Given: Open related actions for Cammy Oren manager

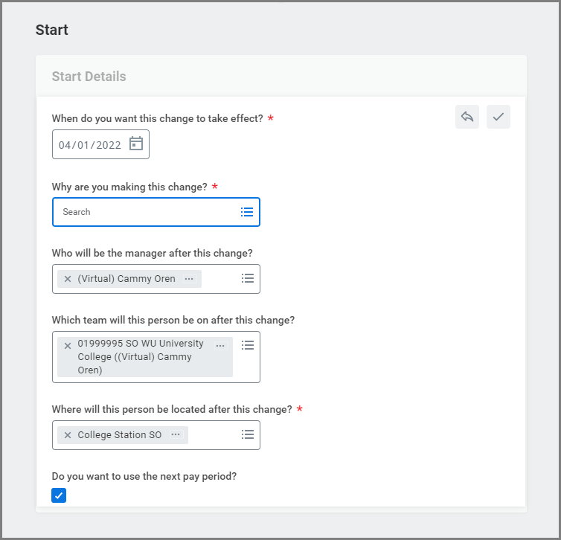Looking at the screenshot, I should click(x=189, y=279).
